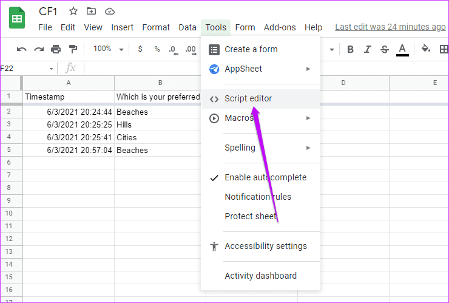The image size is (449, 303).
Task: Format as currency with dollar icon
Action: [140, 49]
